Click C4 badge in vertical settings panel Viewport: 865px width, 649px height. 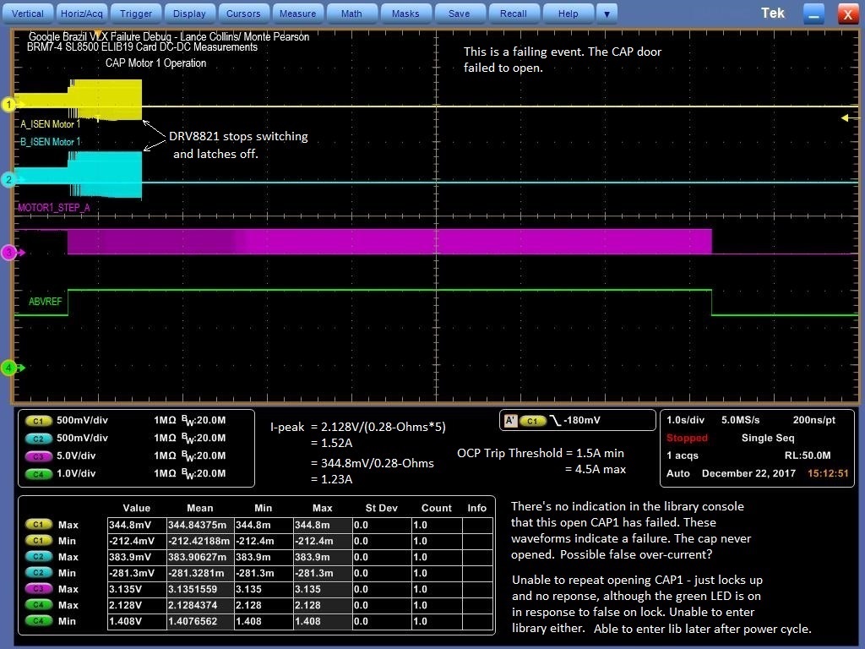(39, 473)
